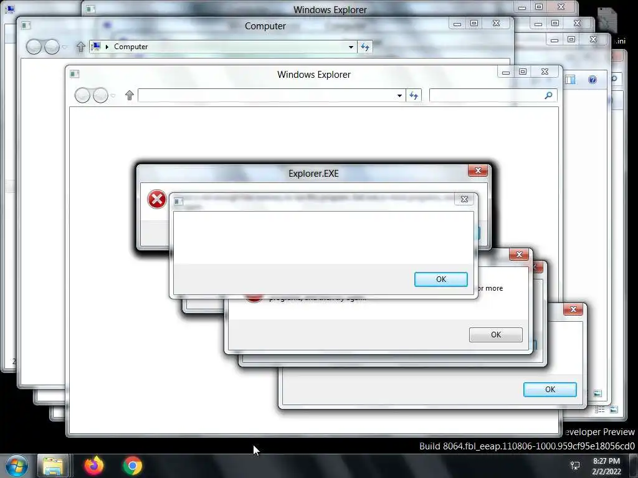Click the computer icon in Computer's address bar

tap(96, 46)
